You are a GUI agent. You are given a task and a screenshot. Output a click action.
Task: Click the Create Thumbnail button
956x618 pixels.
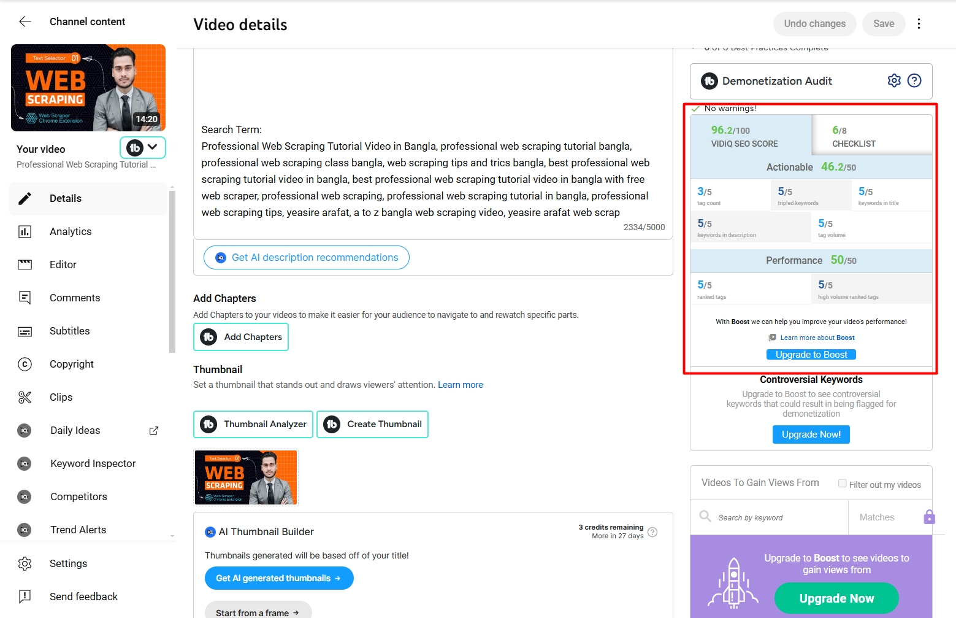tap(372, 424)
